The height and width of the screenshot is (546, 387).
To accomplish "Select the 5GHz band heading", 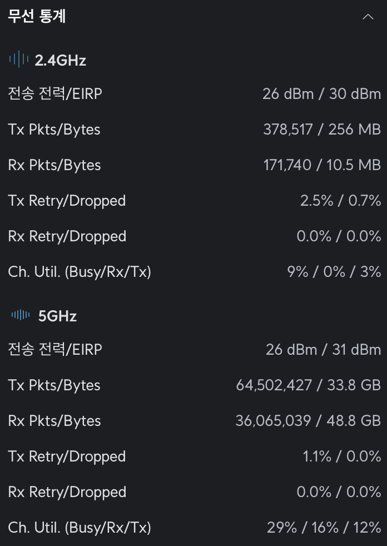I will tap(57, 316).
